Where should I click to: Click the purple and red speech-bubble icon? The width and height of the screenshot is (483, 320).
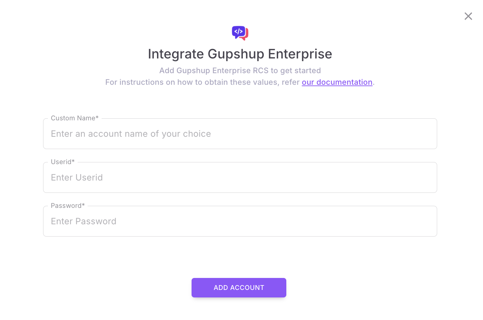coord(240,33)
